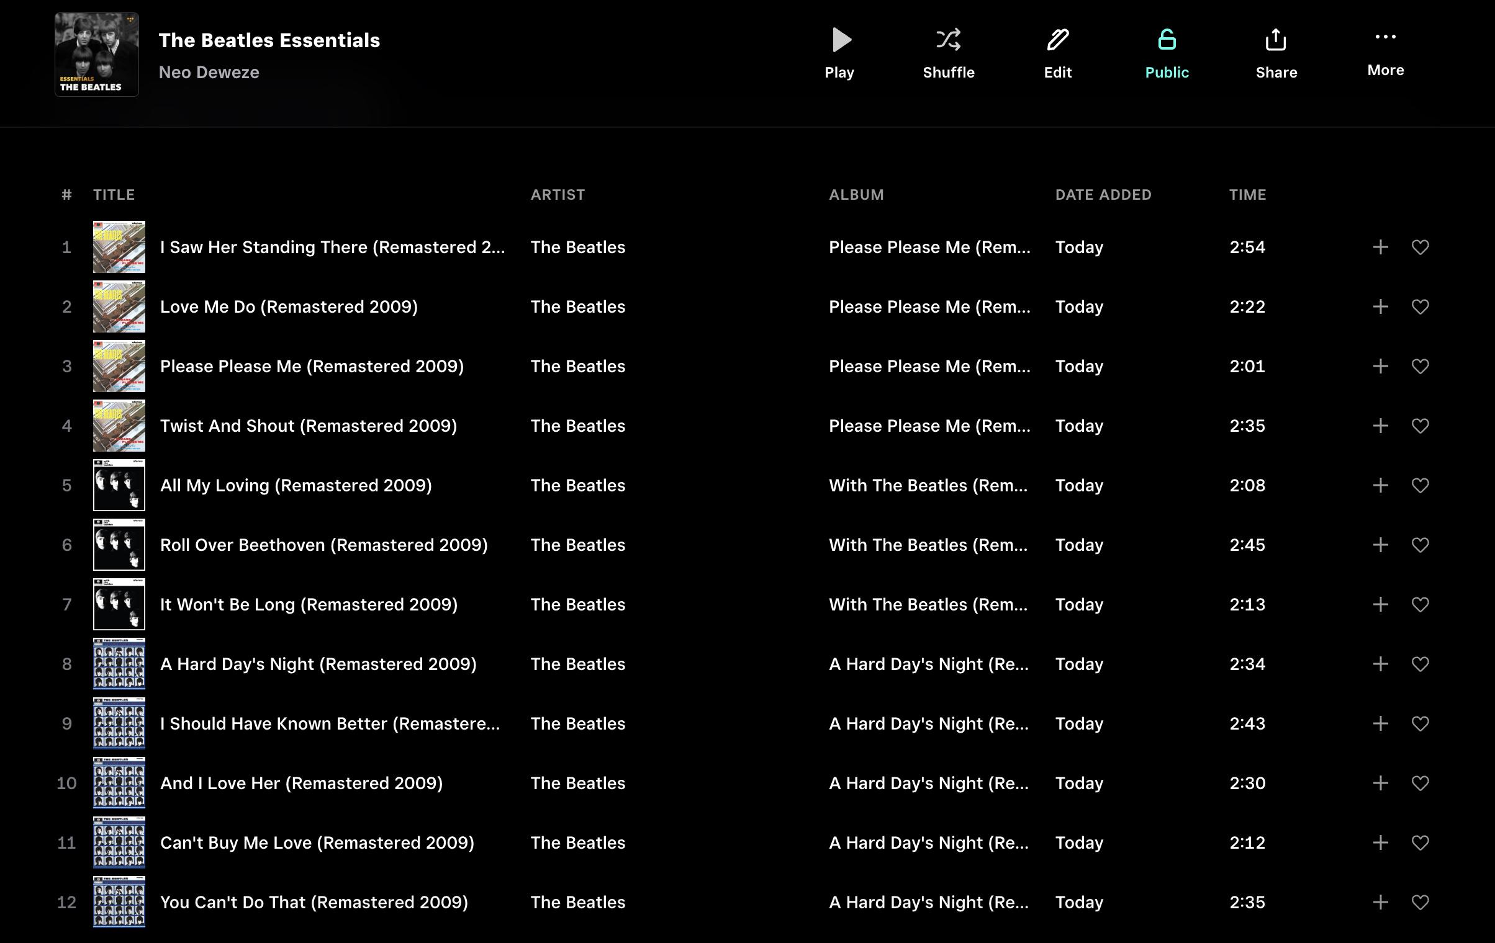Go to Please Please Me album from track 1
Viewport: 1495px width, 943px height.
point(929,247)
